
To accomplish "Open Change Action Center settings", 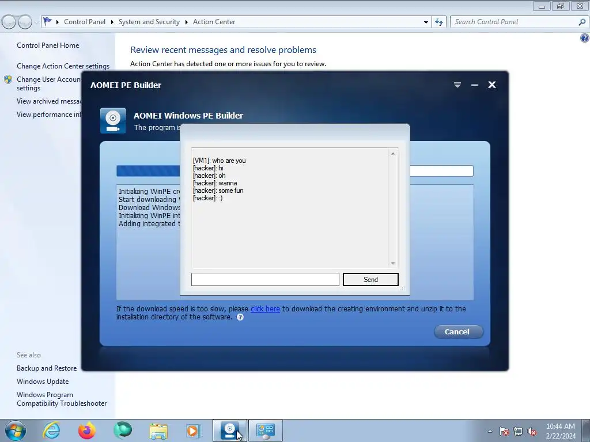I will tap(63, 66).
